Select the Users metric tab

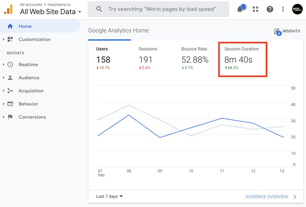pyautogui.click(x=109, y=59)
